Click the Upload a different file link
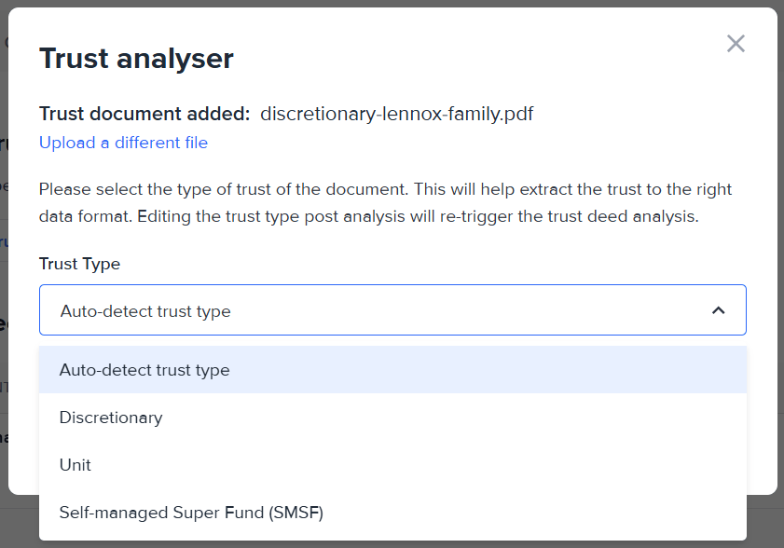 pyautogui.click(x=123, y=143)
